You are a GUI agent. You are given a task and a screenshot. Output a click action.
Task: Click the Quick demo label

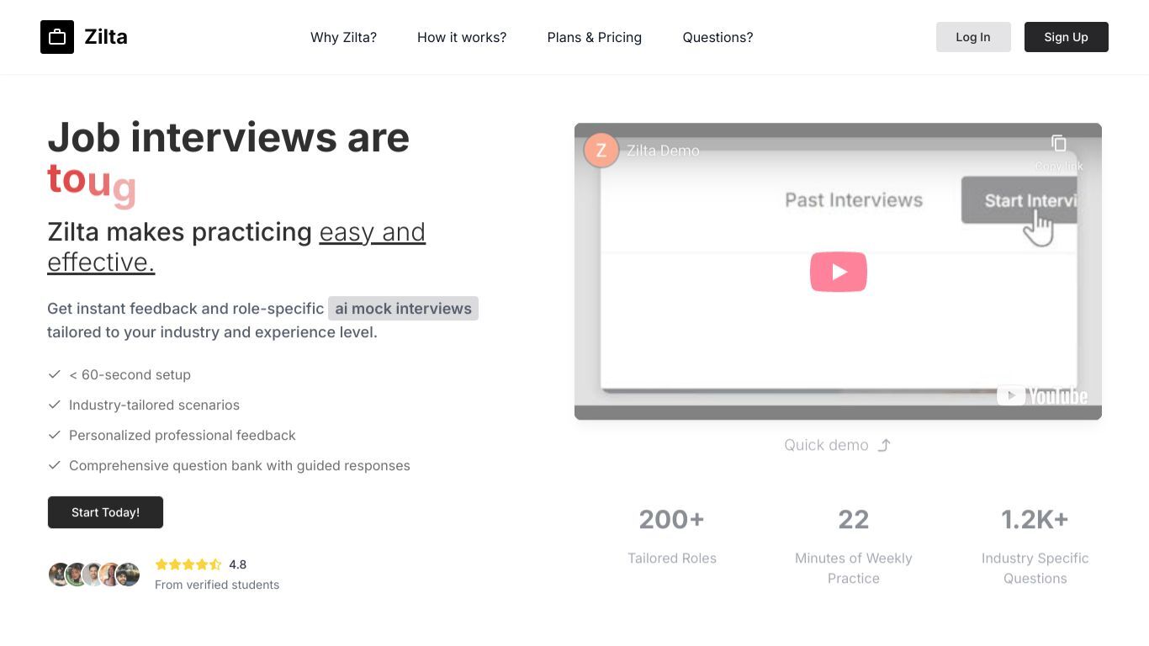point(826,445)
